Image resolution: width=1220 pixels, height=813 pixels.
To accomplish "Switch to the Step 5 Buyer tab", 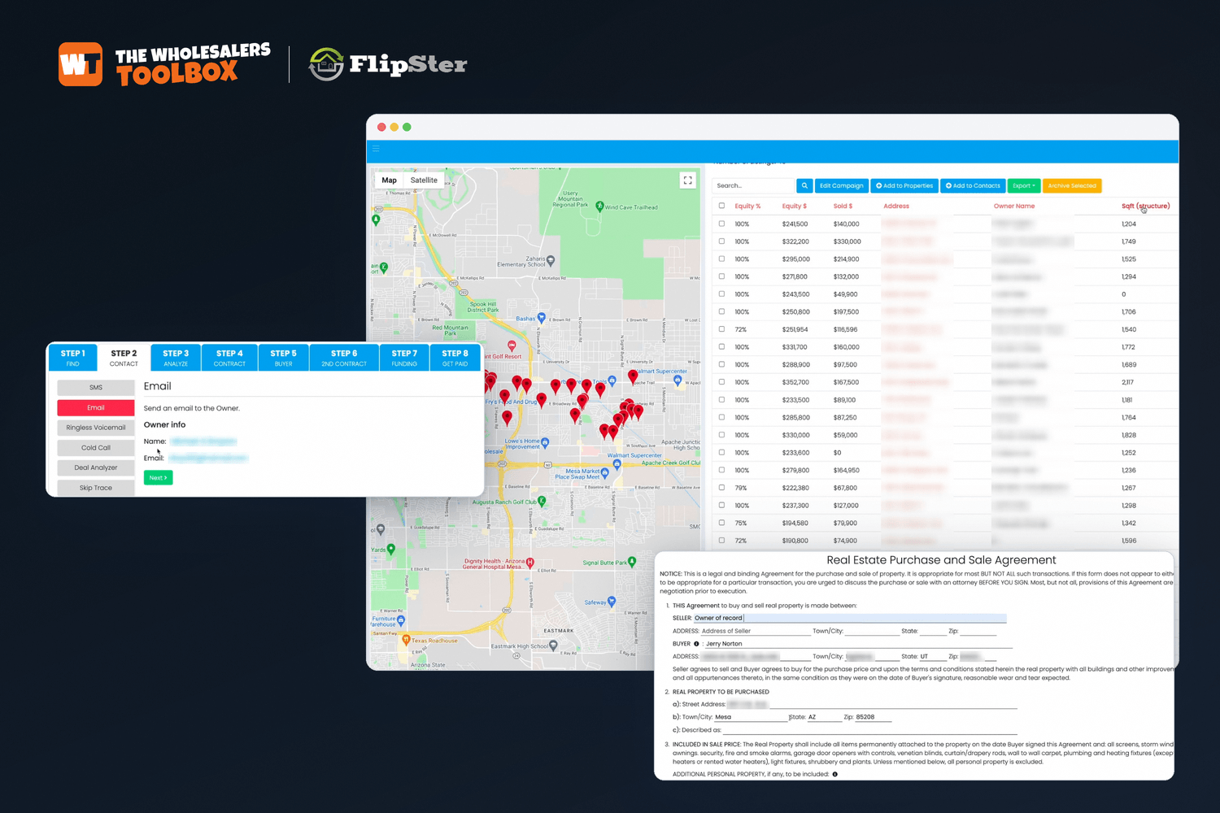I will click(x=283, y=358).
